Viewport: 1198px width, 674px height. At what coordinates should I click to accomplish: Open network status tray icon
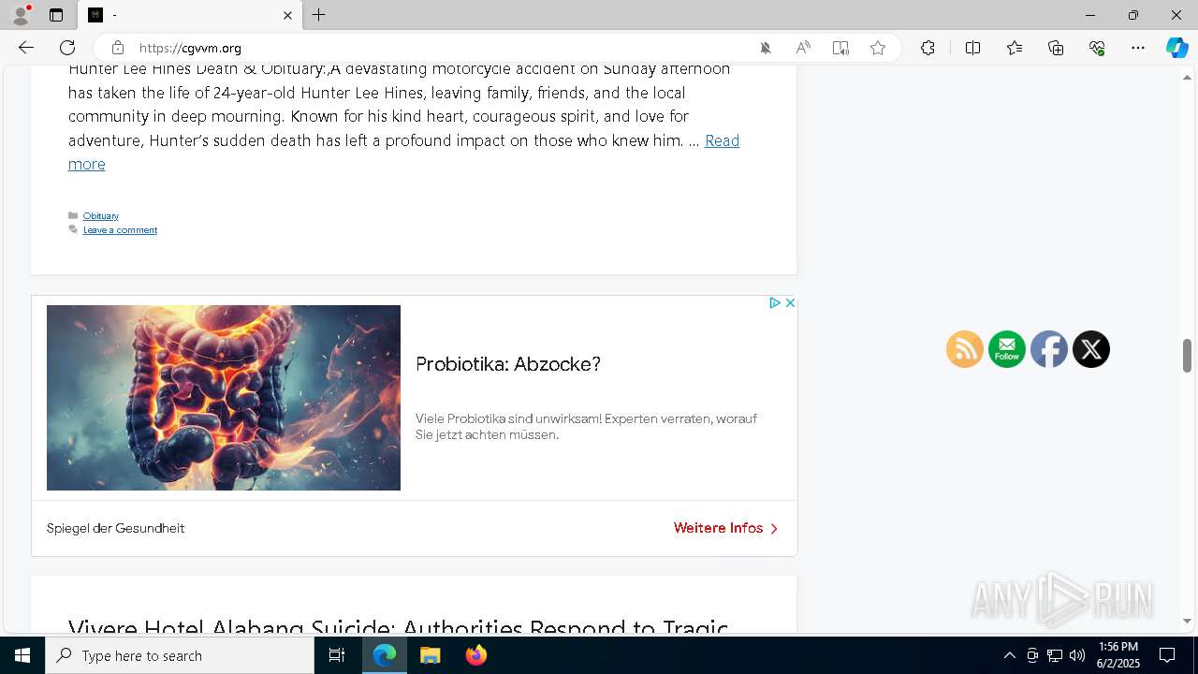(x=1055, y=655)
